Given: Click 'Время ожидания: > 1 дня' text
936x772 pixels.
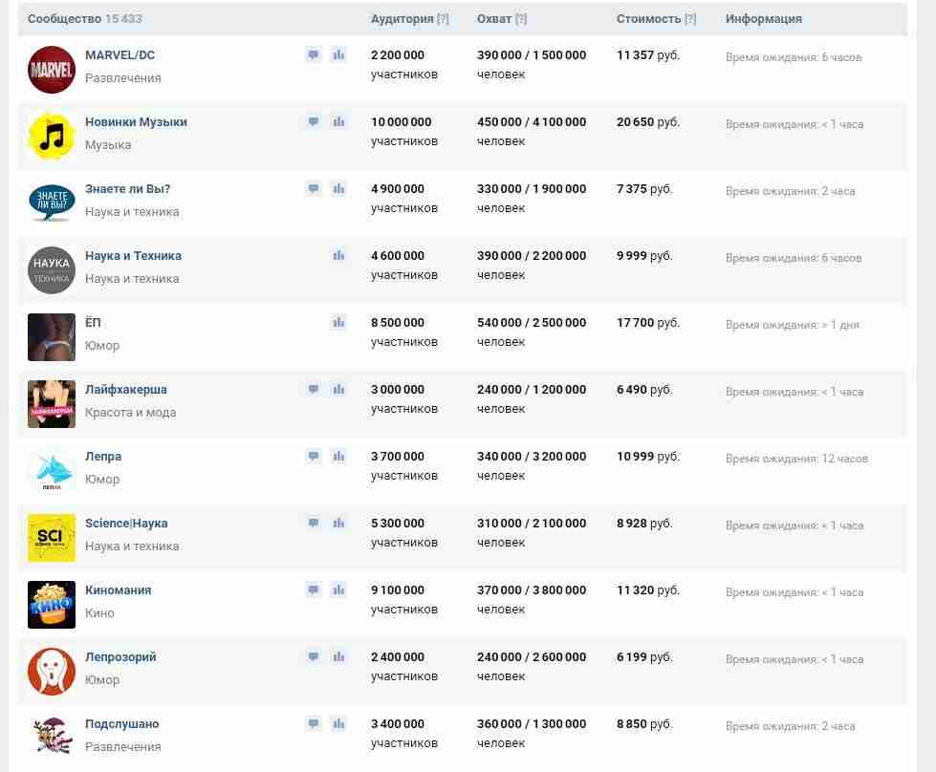Looking at the screenshot, I should point(793,325).
